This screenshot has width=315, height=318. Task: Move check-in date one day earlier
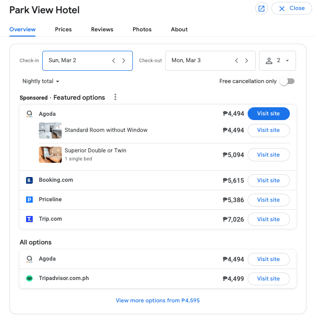click(114, 61)
